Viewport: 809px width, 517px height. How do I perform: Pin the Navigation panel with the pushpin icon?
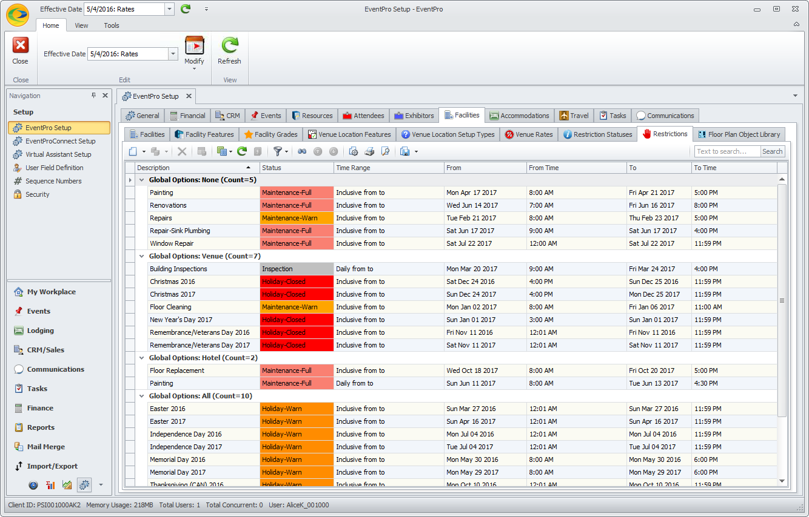(93, 96)
